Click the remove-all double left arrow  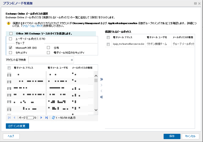click(x=101, y=97)
